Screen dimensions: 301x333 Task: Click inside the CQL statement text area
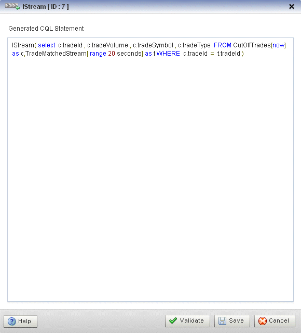pos(150,170)
